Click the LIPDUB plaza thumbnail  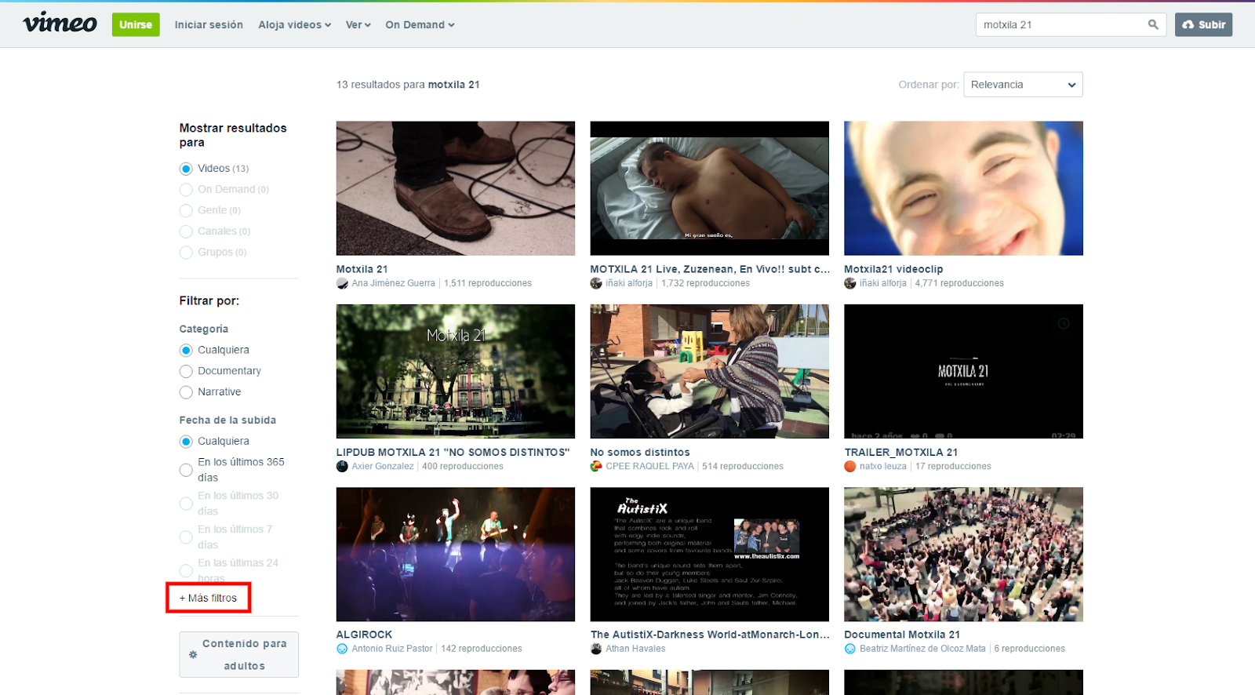pyautogui.click(x=456, y=371)
